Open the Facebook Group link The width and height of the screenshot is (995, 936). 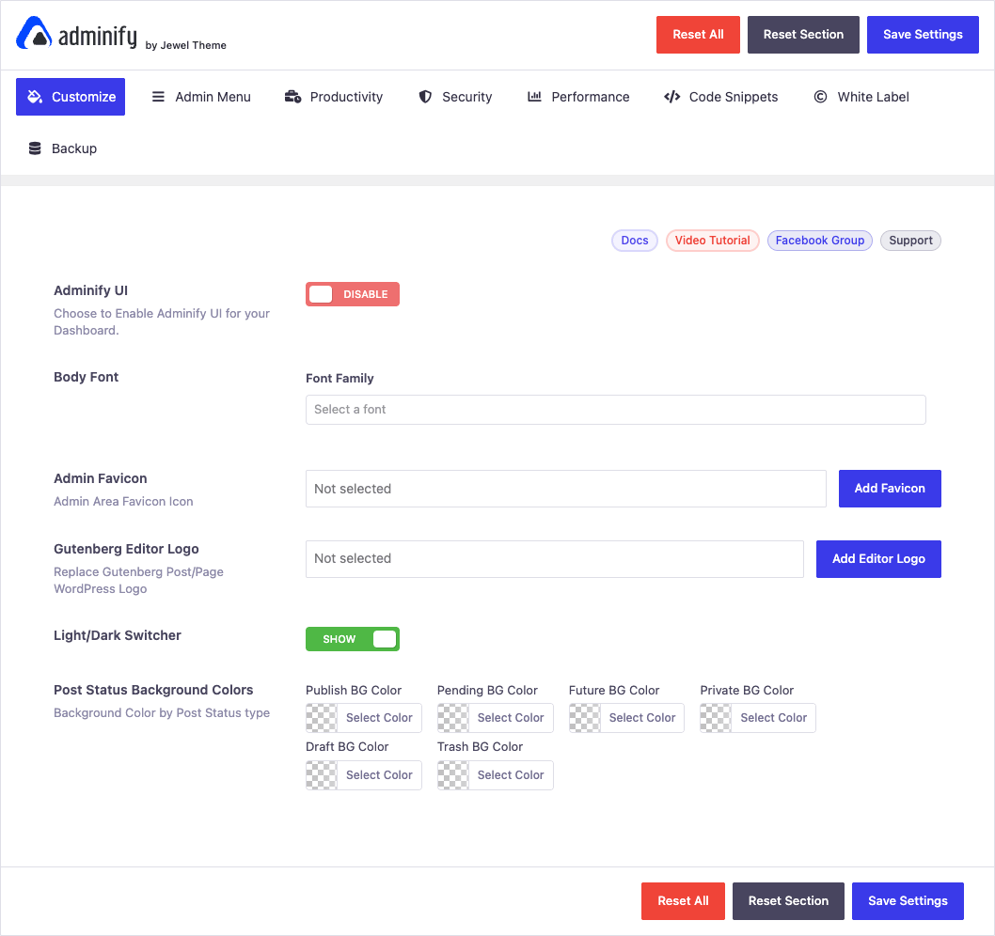tap(820, 241)
